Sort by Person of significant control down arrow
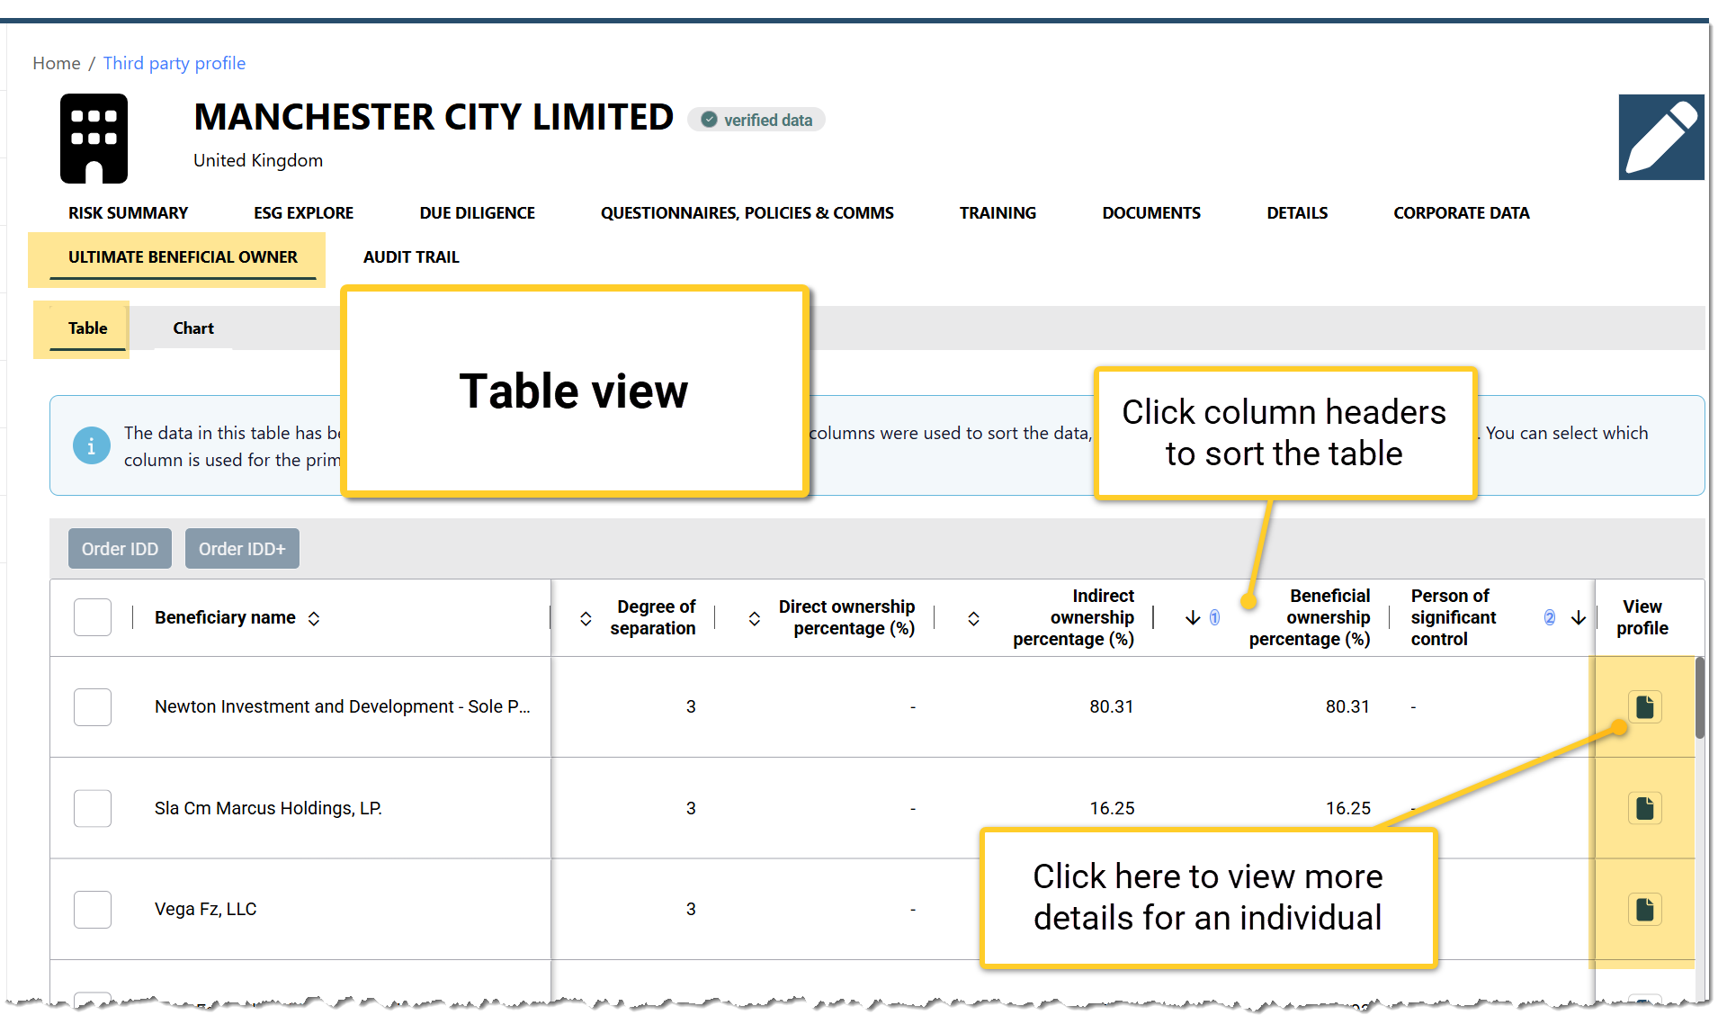Viewport: 1718px width, 1024px height. pos(1578,618)
